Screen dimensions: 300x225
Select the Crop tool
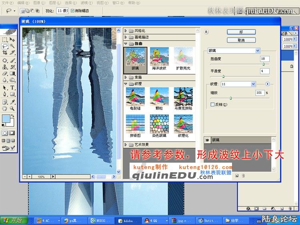pos(5,52)
